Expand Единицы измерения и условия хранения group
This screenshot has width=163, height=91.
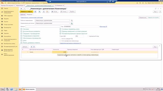60,31
